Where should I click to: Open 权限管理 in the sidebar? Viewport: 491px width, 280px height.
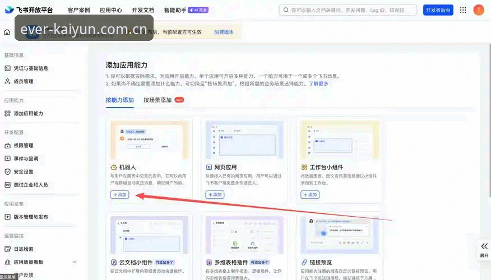click(x=24, y=146)
